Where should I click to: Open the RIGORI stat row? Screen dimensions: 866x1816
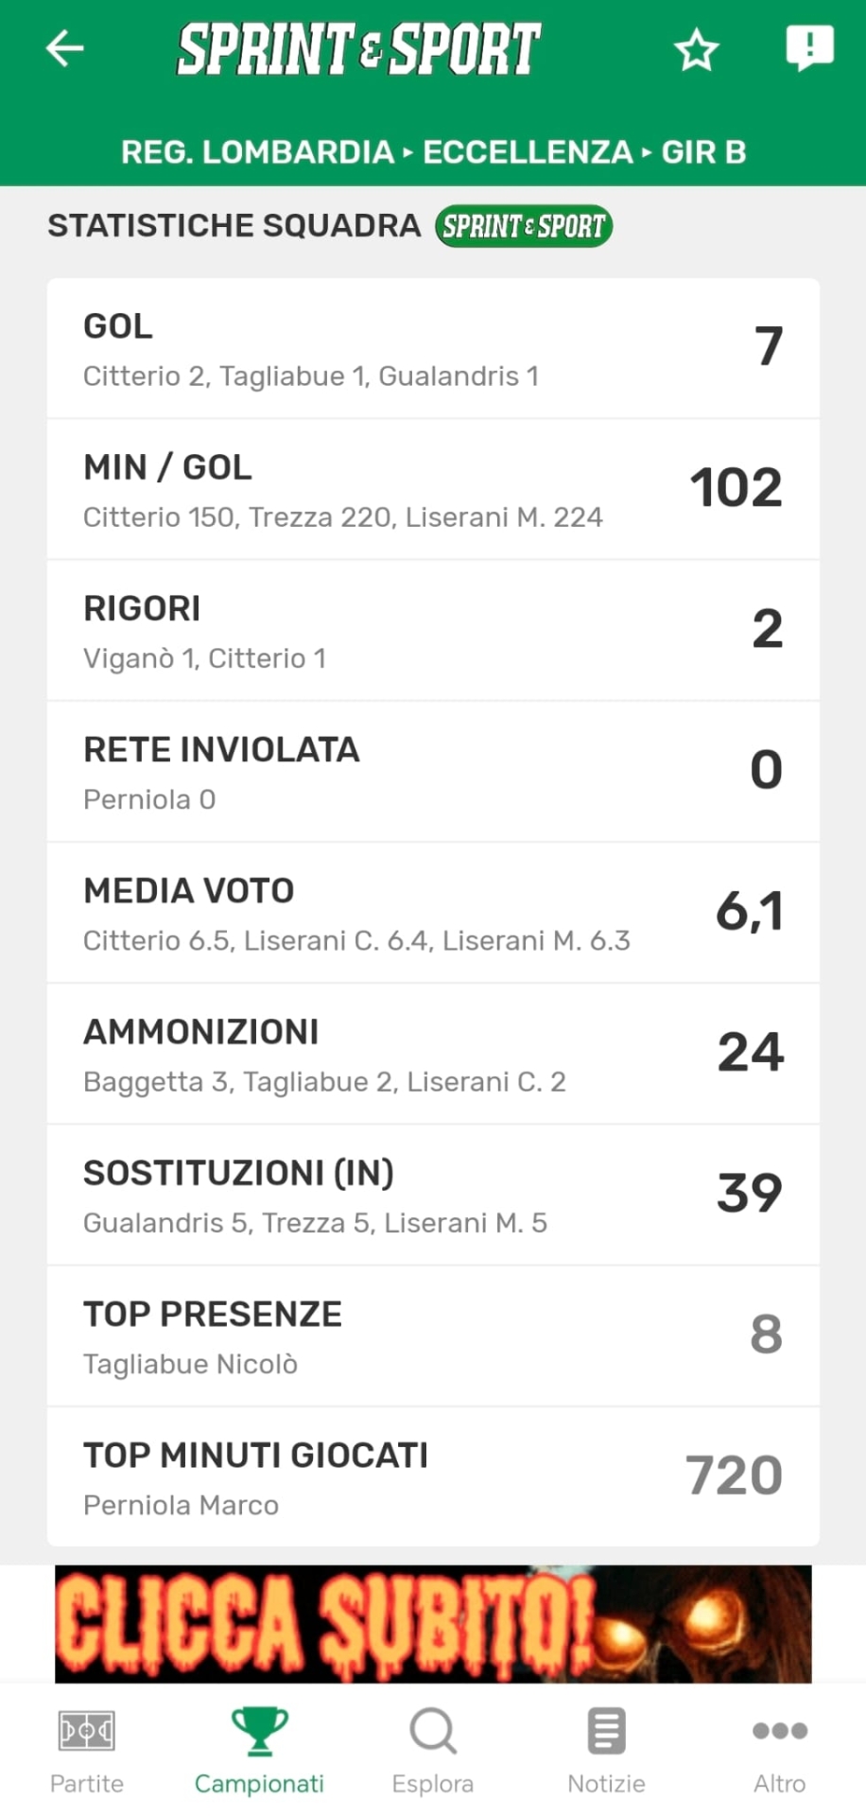pyautogui.click(x=433, y=631)
